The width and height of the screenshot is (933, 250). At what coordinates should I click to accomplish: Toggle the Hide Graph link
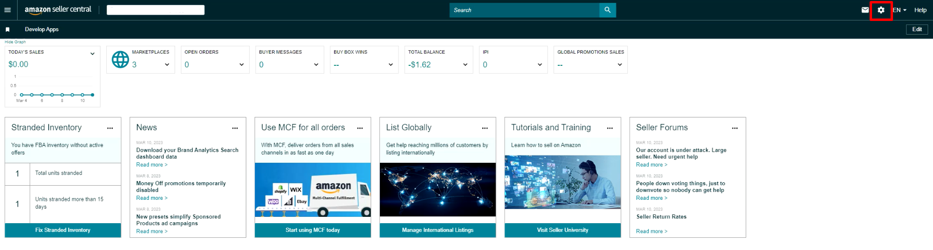pos(15,42)
